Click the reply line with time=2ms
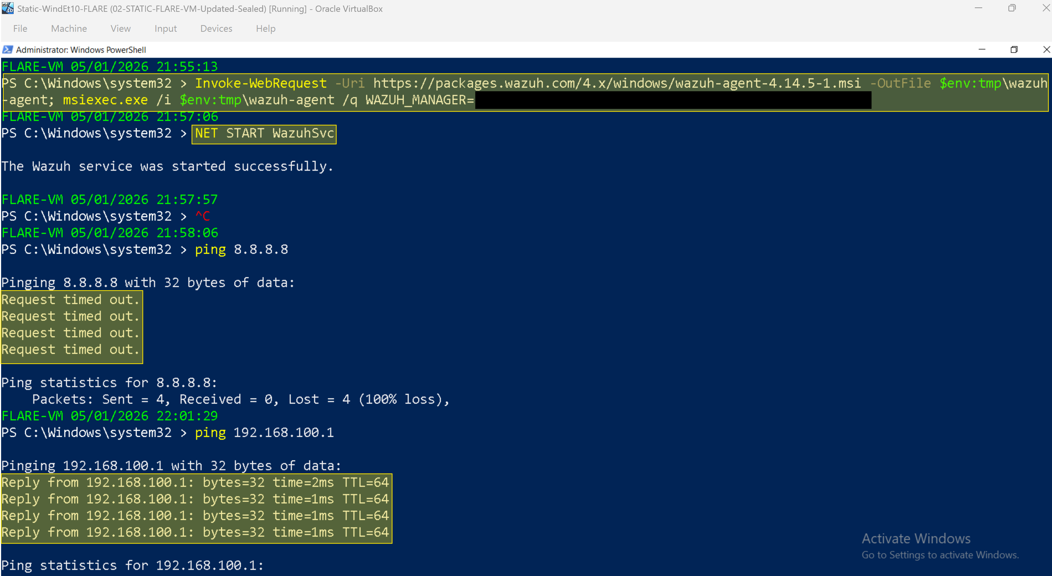Viewport: 1052px width, 576px height. coord(195,483)
